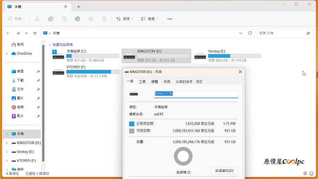318x179 pixels.
Task: Select the 本機磁碟 (C:) drive
Action: 85,56
